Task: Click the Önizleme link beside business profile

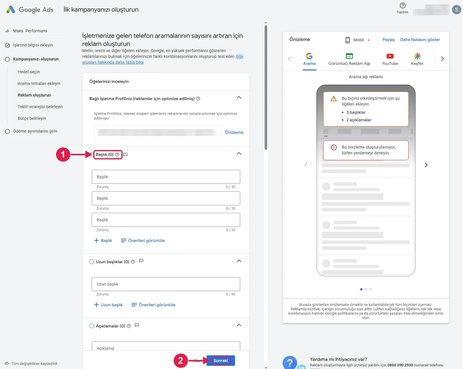Action: coord(234,132)
